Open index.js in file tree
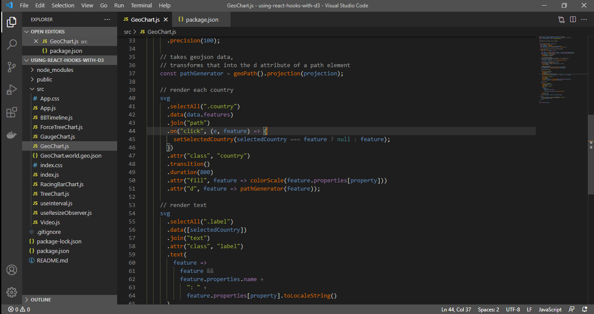This screenshot has width=594, height=314. point(69,175)
